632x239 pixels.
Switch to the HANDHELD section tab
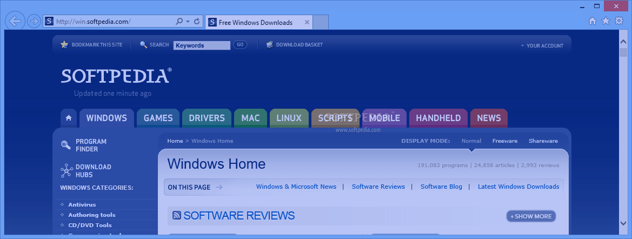(x=438, y=118)
